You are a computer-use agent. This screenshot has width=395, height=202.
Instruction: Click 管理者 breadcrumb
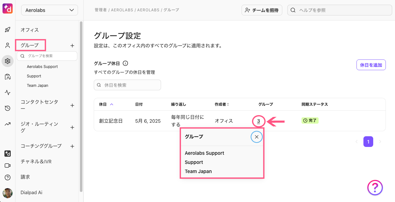pyautogui.click(x=100, y=10)
